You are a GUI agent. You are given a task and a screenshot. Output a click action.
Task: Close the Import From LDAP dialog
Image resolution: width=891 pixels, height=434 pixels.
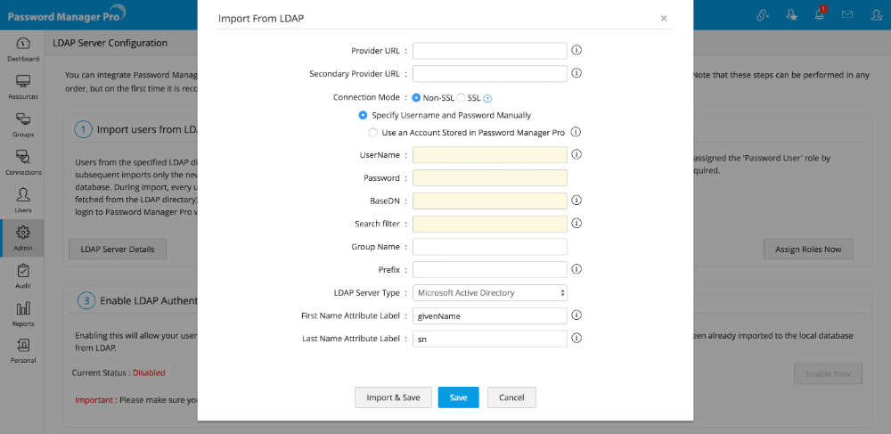[x=664, y=18]
